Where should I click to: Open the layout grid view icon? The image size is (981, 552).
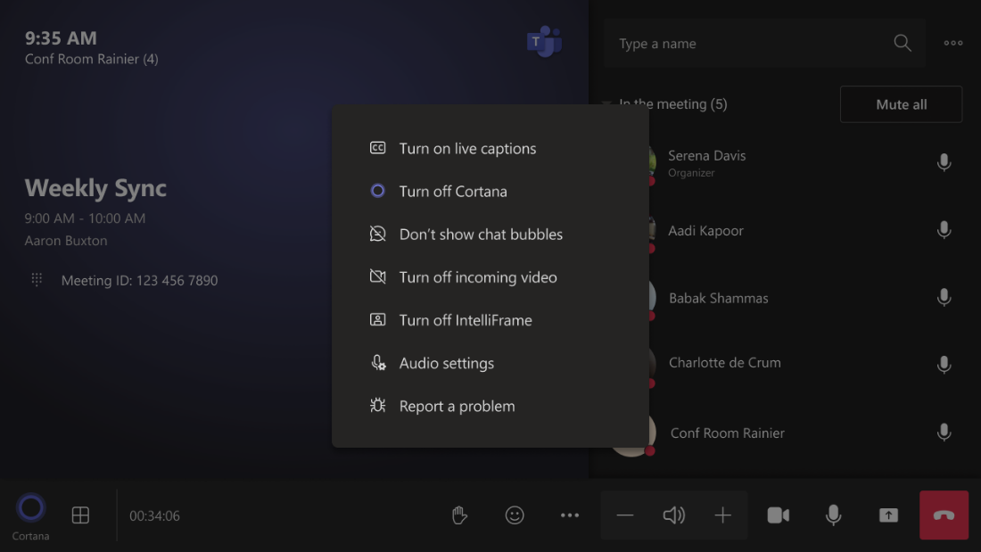coord(80,515)
